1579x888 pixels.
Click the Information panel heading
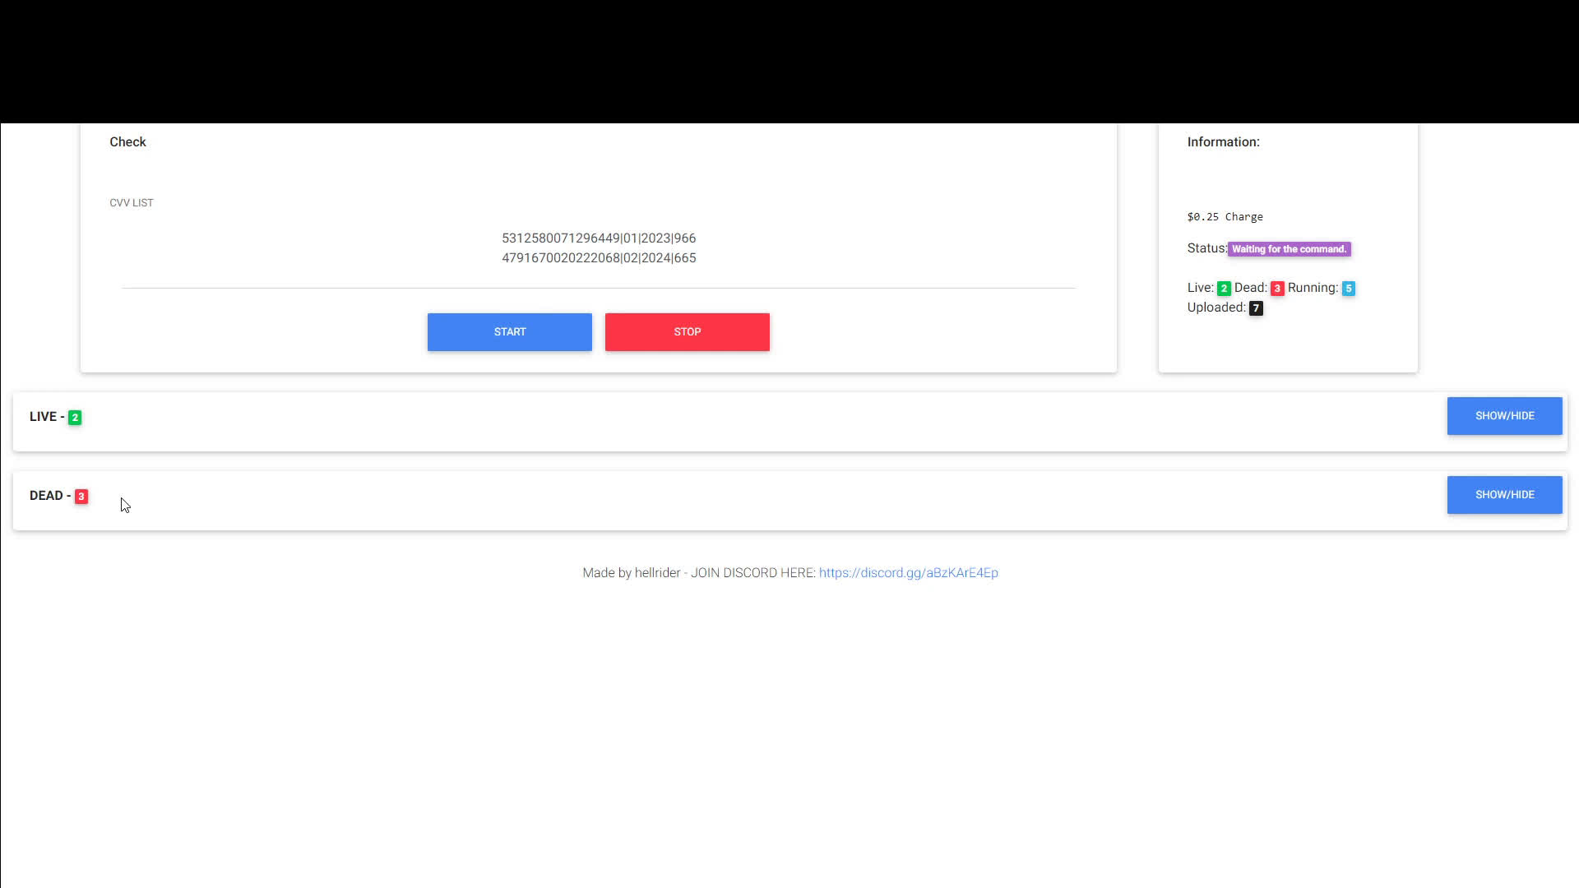tap(1223, 141)
